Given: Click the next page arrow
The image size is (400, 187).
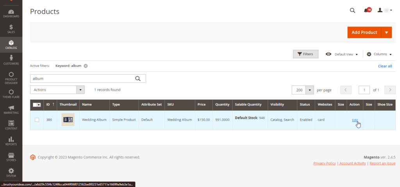Looking at the screenshot, I should point(390,90).
